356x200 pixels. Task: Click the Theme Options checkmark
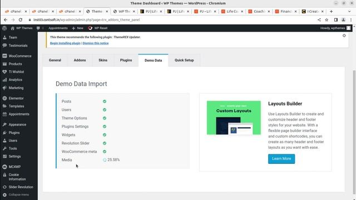(105, 118)
